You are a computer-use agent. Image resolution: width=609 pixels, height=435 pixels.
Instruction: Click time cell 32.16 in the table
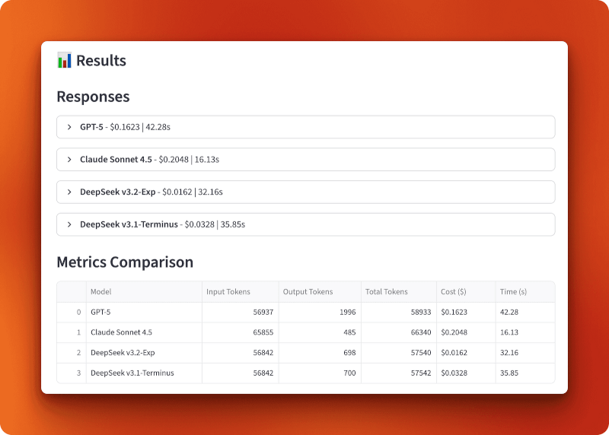pos(525,353)
